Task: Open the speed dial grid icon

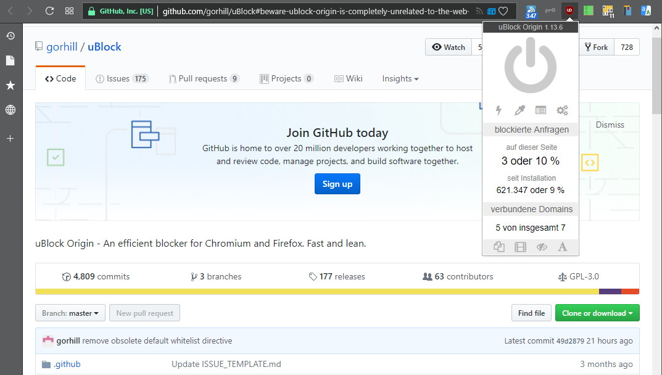Action: coord(70,10)
